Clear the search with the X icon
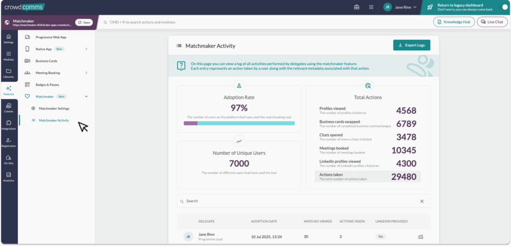This screenshot has width=511, height=246. click(422, 201)
